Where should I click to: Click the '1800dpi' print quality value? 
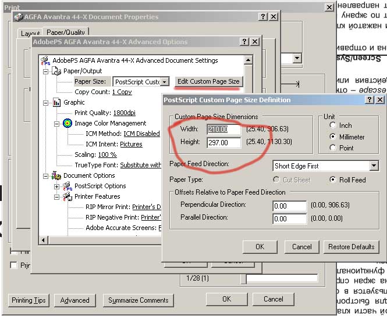tap(125, 113)
